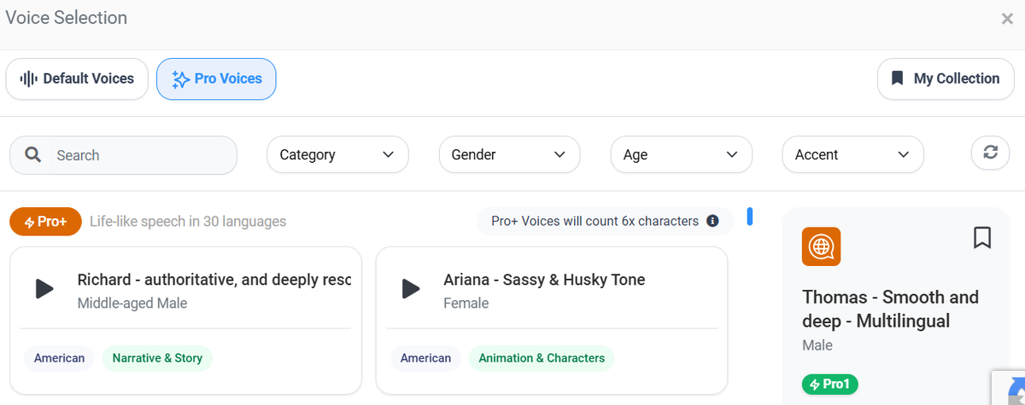Click the Narrative & Story tag
This screenshot has width=1025, height=405.
157,358
